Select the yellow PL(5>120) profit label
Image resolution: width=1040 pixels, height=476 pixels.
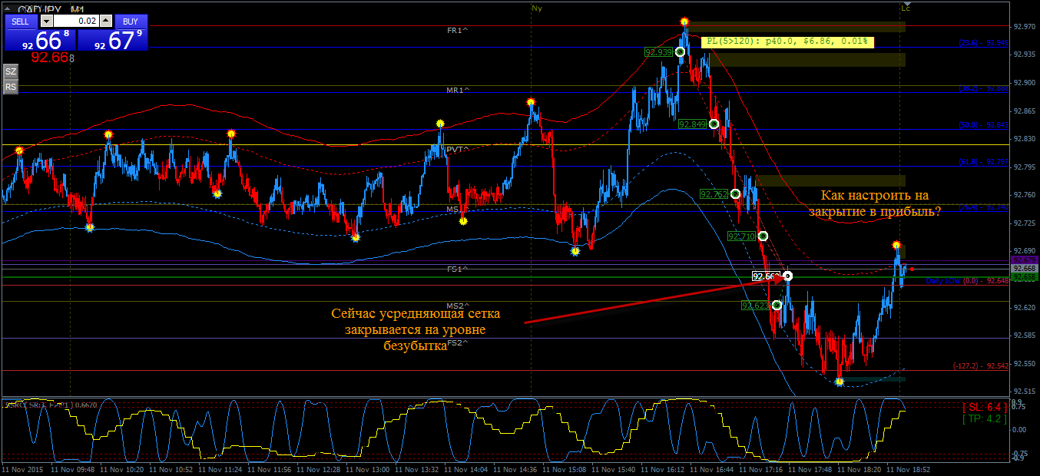coord(788,41)
